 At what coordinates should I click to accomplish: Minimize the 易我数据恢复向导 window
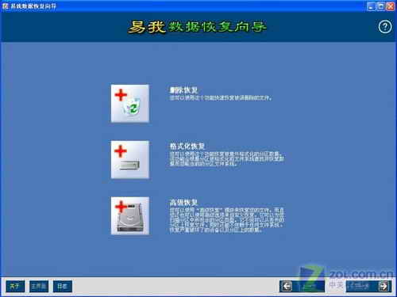coord(371,6)
